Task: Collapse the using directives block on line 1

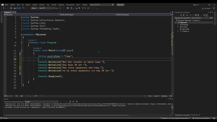Action: pos(21,17)
